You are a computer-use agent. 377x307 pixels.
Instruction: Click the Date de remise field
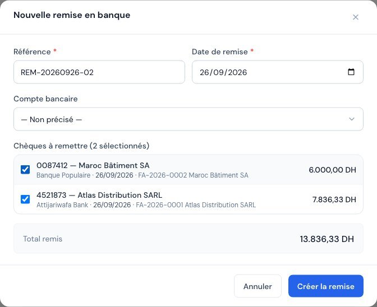278,72
